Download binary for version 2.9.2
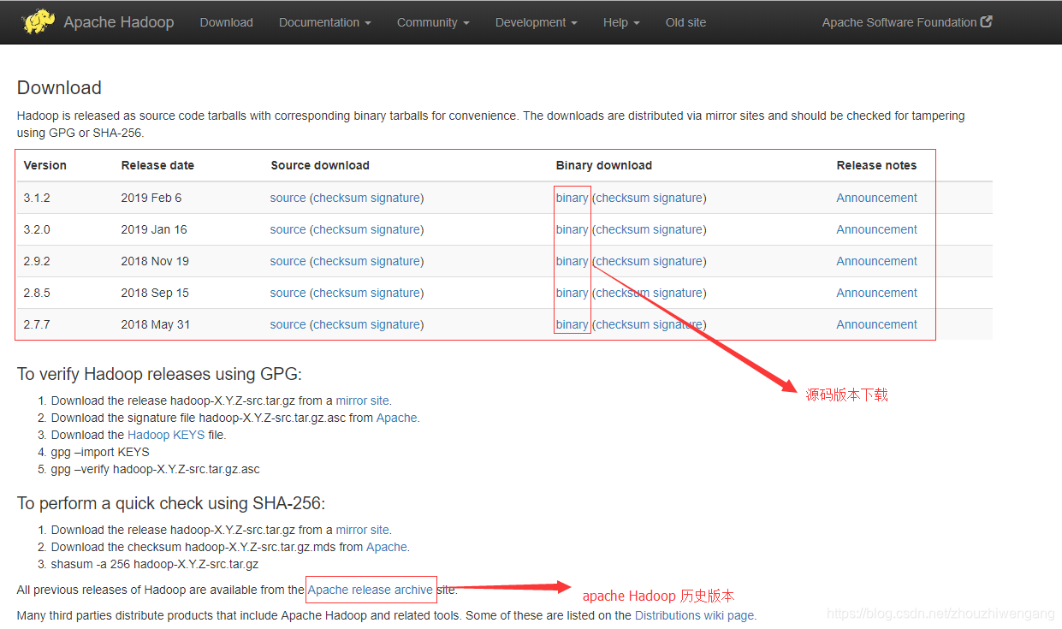 coord(572,261)
